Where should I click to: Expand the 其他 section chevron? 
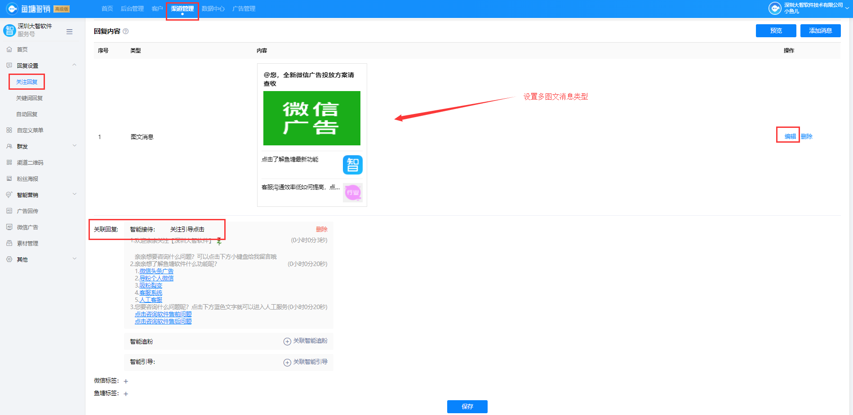[x=75, y=259]
